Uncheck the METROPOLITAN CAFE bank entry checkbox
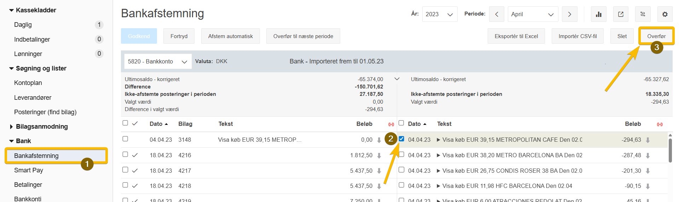Screen dimensions: 679x202 pyautogui.click(x=401, y=139)
